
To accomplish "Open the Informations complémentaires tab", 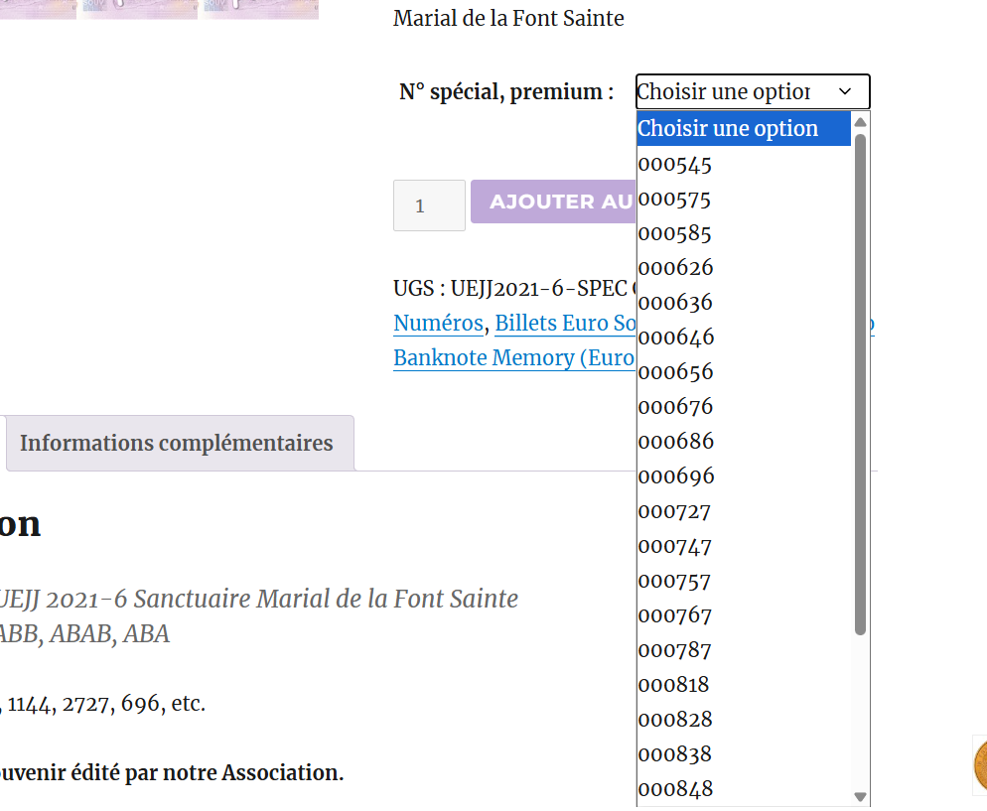I will [177, 443].
